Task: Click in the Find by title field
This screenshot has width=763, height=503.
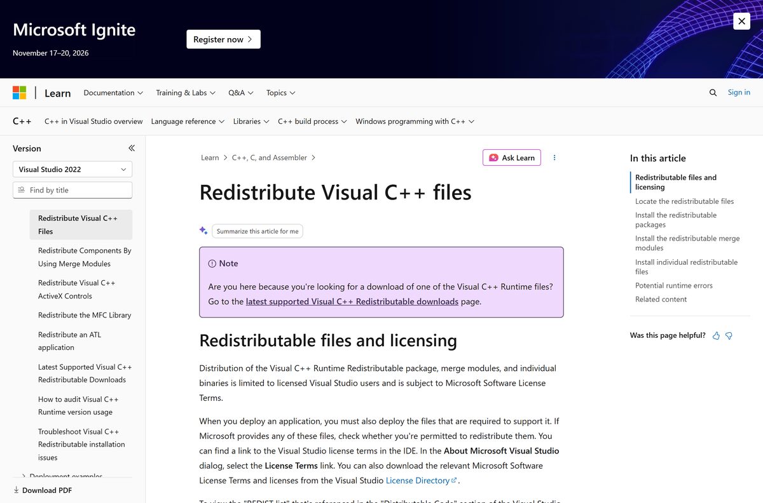Action: point(72,190)
